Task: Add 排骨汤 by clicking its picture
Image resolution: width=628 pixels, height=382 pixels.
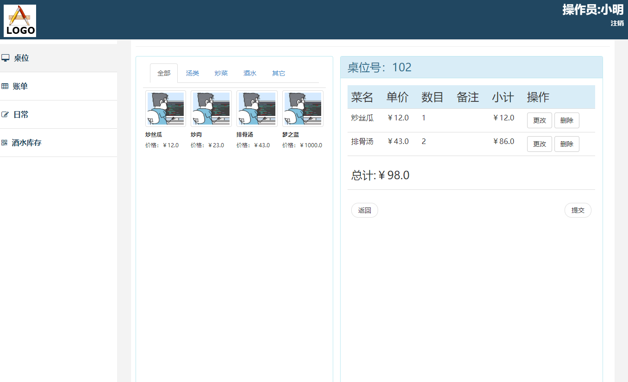Action: tap(257, 109)
